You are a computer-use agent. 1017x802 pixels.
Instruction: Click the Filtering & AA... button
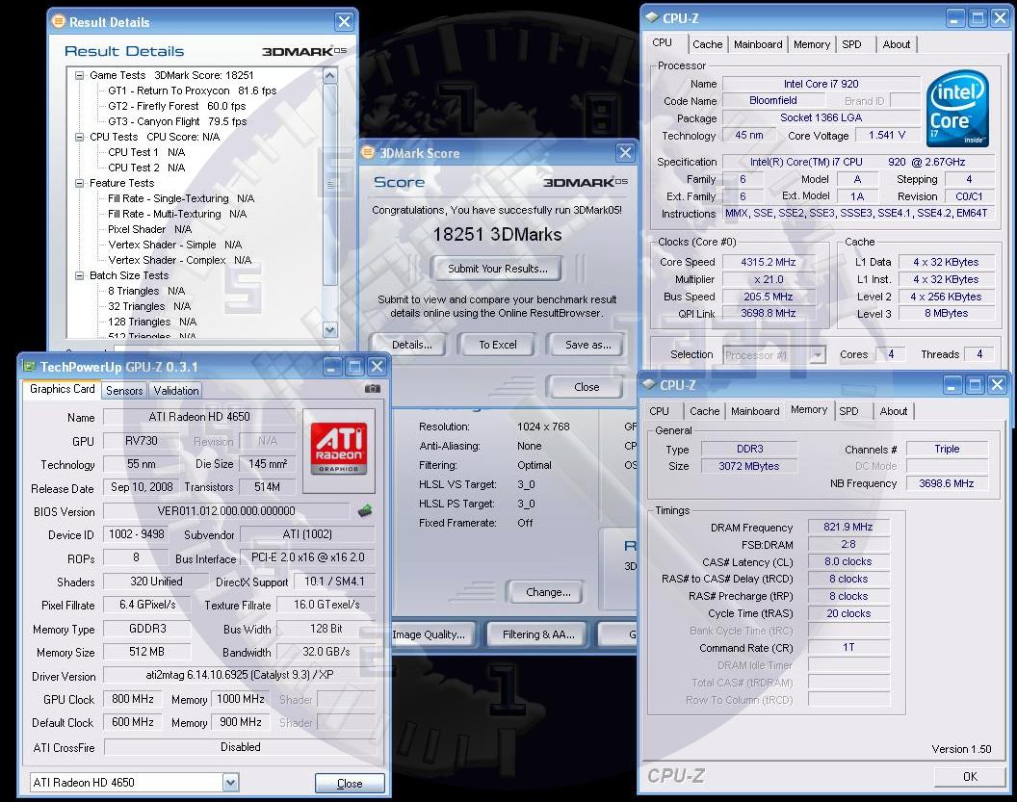click(x=538, y=634)
